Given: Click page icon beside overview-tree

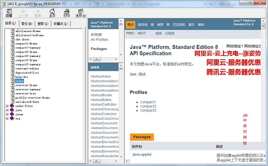Looking at the screenshot, I should click(x=13, y=93).
